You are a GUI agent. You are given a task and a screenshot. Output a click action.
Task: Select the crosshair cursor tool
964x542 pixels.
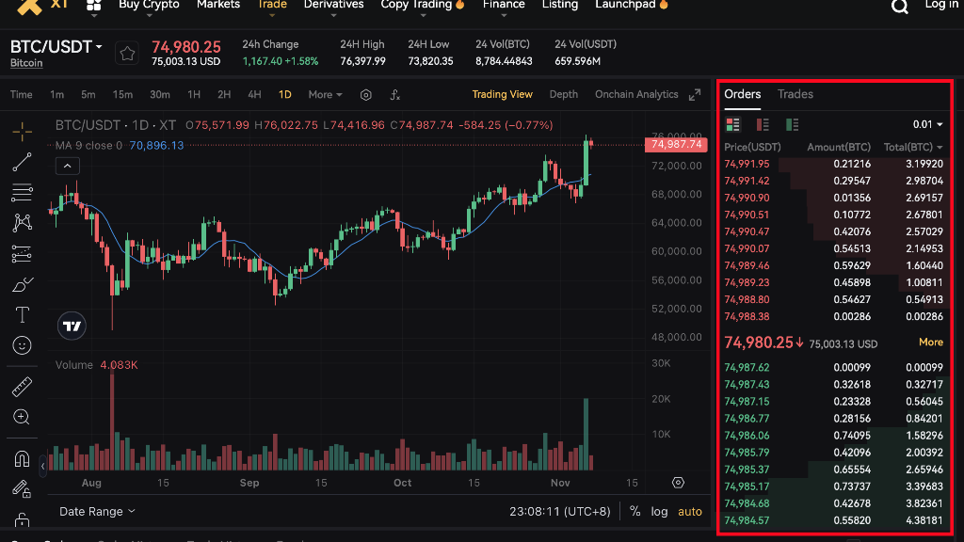click(x=23, y=131)
